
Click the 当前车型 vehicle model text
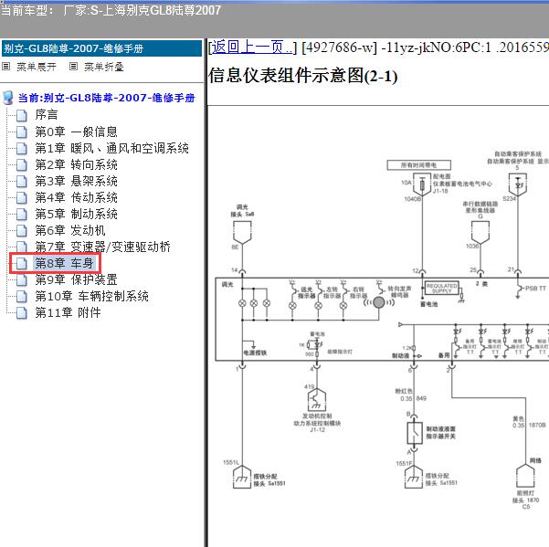(111, 10)
